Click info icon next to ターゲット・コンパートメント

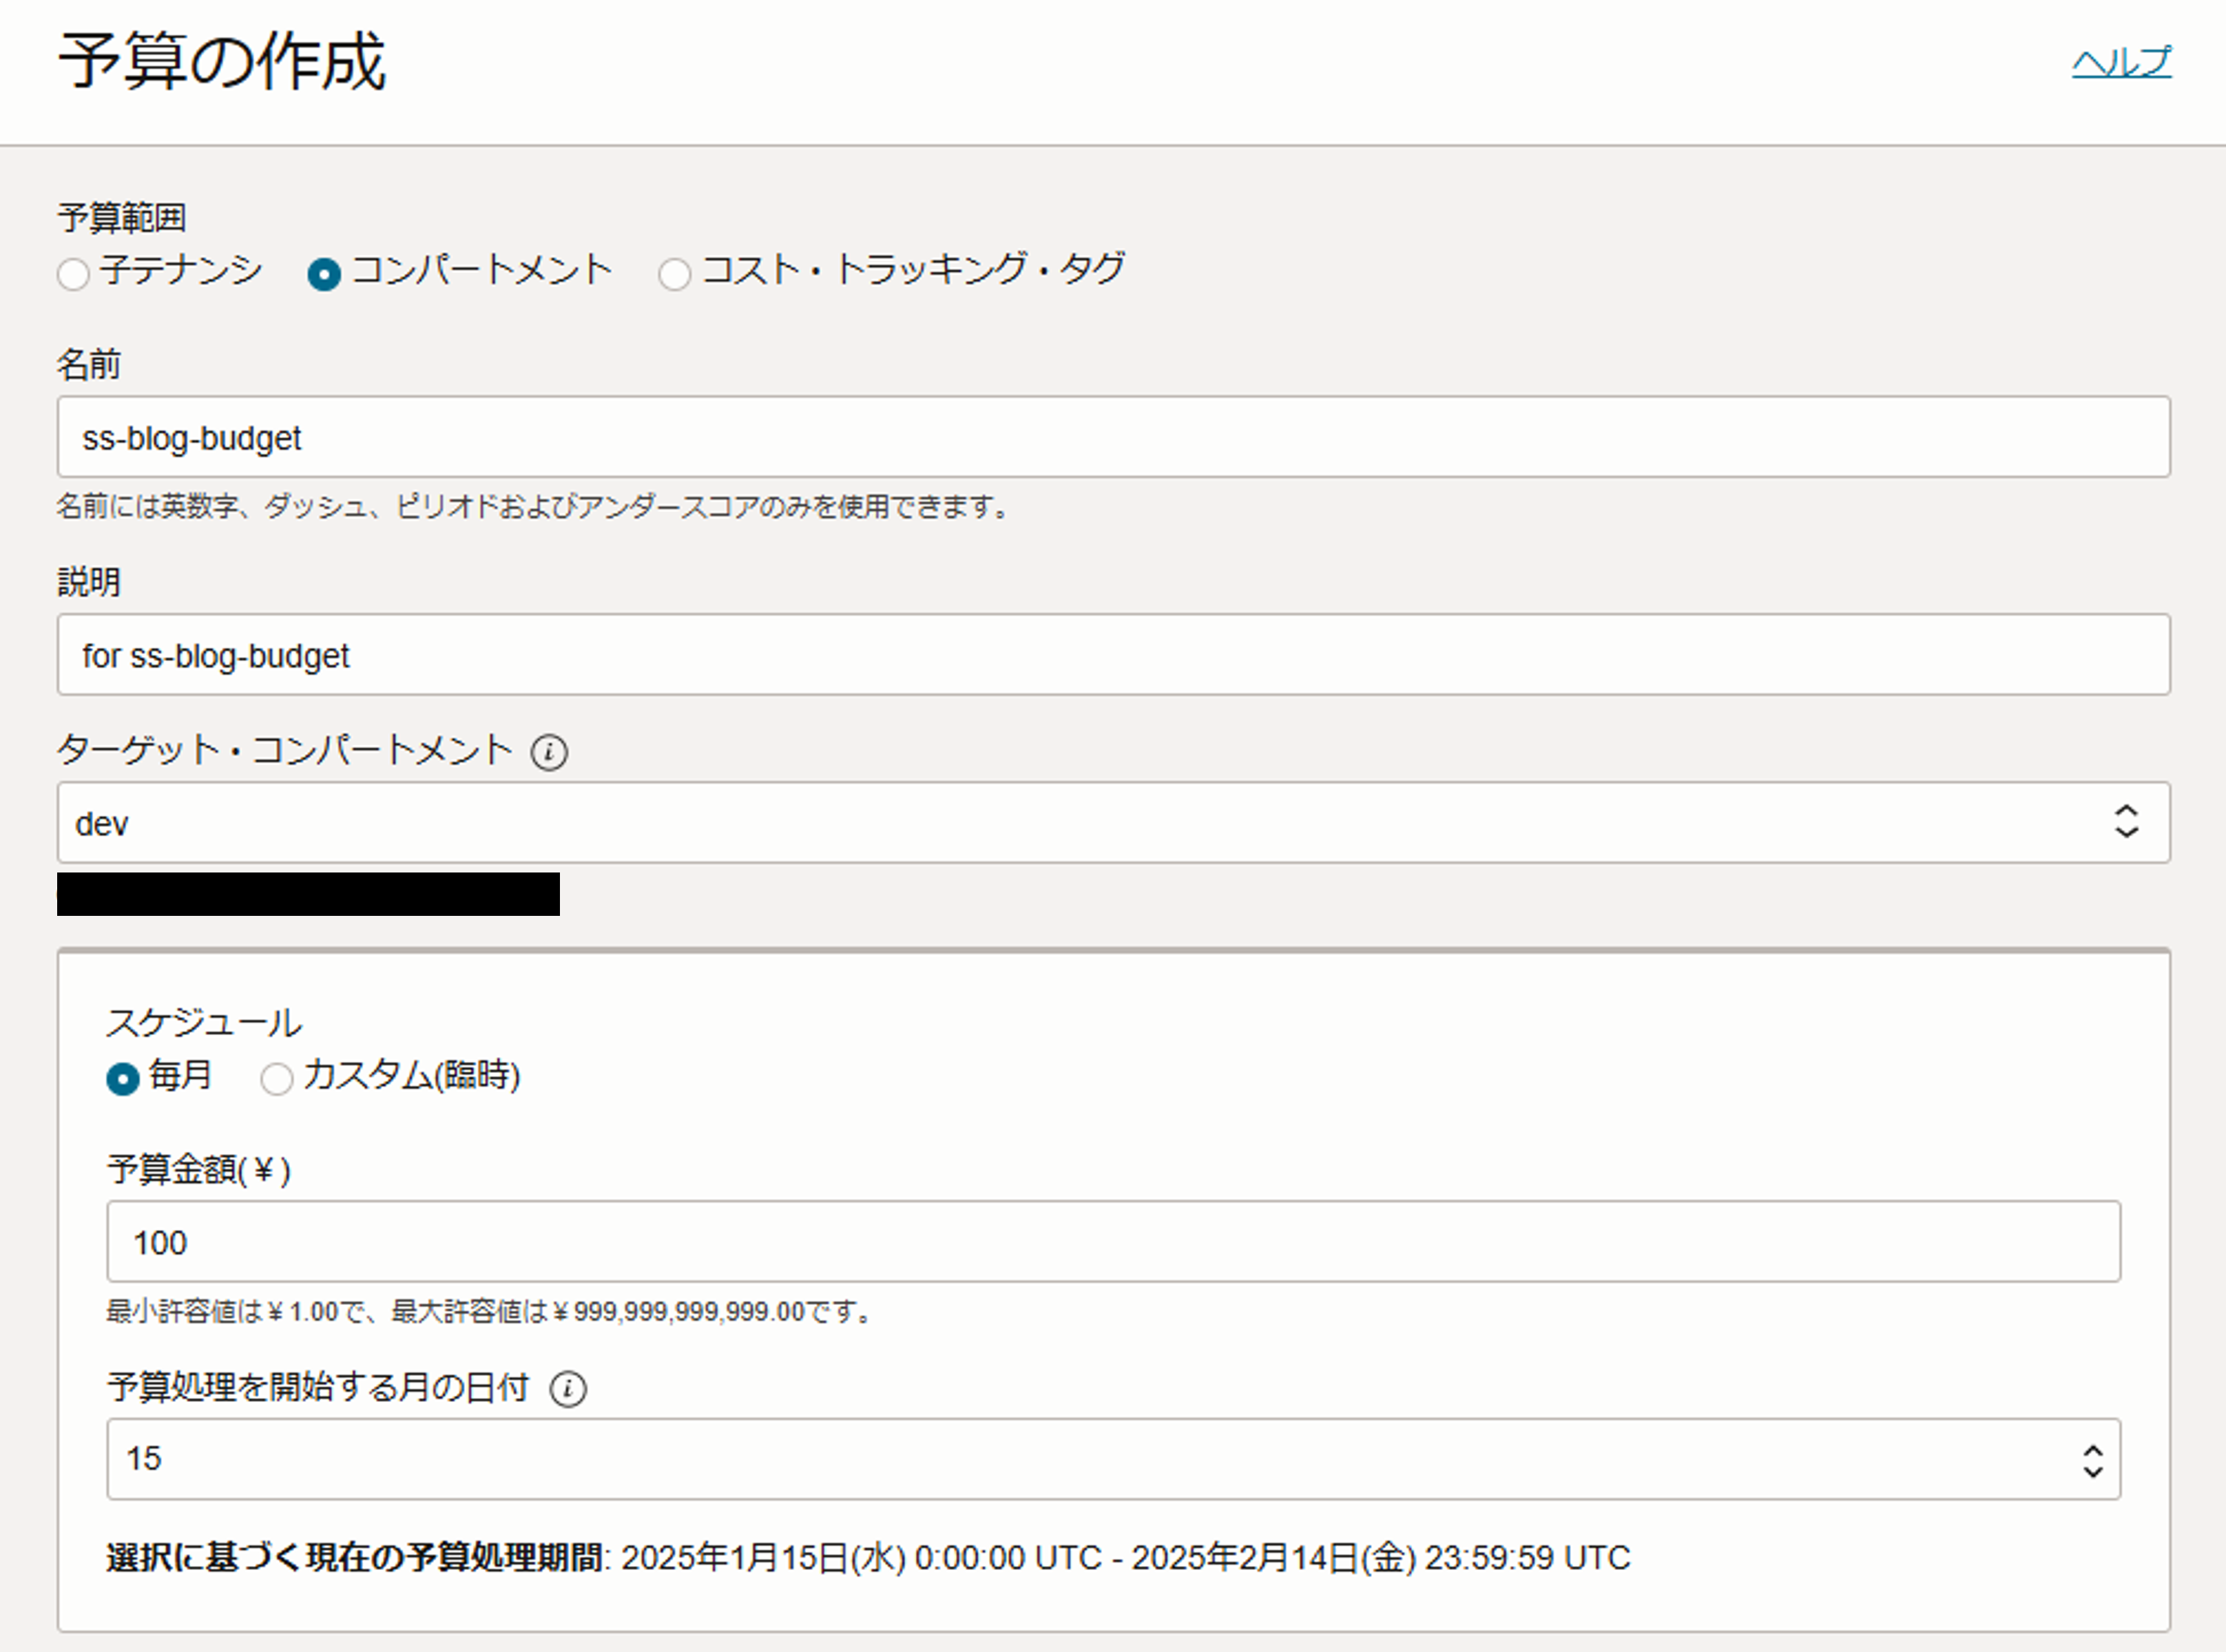point(549,752)
